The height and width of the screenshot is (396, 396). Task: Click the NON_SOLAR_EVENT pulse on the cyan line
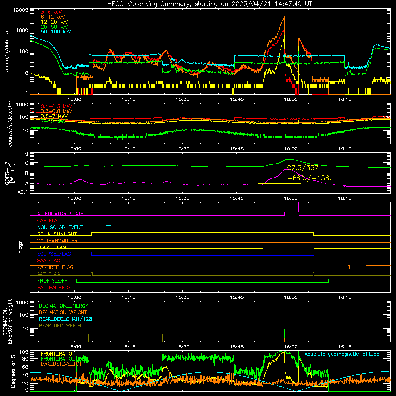click(108, 227)
